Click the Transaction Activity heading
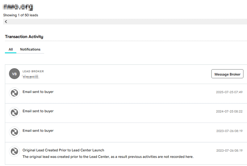 tap(24, 37)
